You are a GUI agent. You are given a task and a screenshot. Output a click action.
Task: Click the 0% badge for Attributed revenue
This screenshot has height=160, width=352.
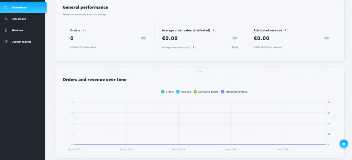coord(327,38)
